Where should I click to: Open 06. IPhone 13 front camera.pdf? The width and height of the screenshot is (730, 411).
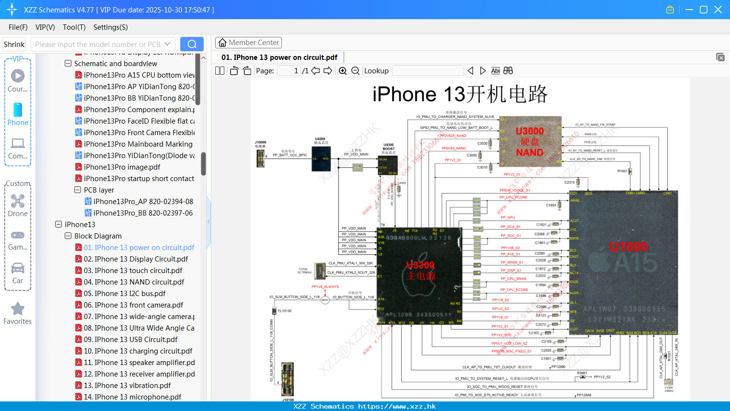pos(134,305)
